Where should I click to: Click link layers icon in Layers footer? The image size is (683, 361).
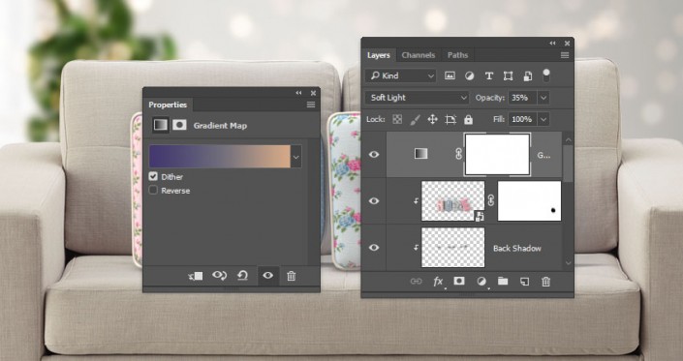click(x=416, y=282)
